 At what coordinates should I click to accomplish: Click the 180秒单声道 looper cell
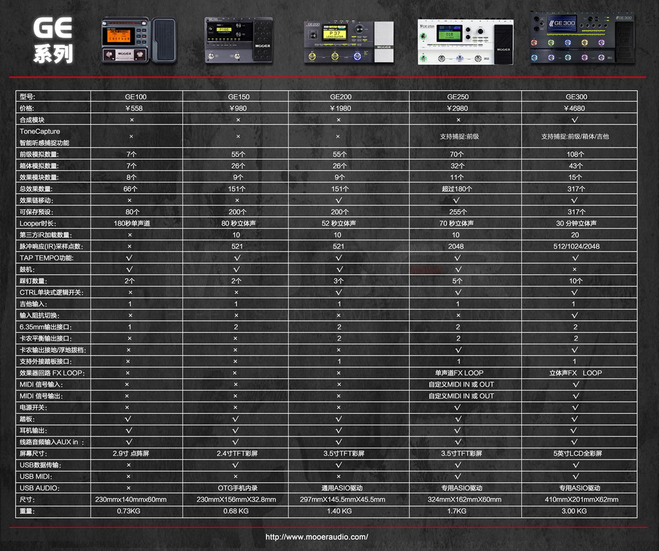pyautogui.click(x=132, y=223)
